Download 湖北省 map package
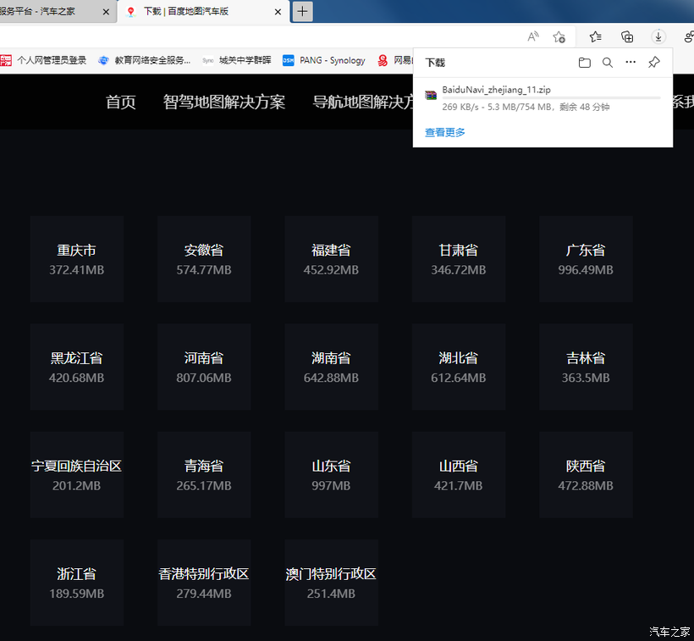Viewport: 694px width, 641px height. [459, 367]
